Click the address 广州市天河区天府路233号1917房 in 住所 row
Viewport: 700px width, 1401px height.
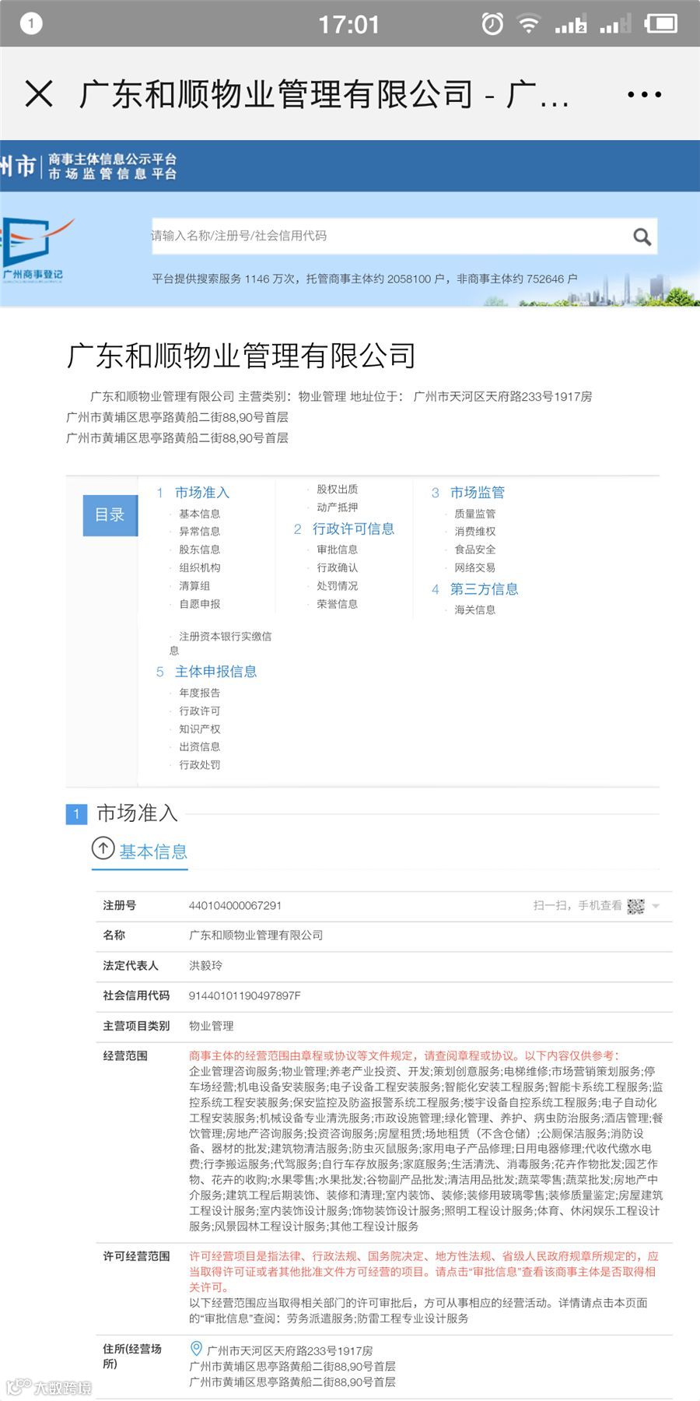289,1351
